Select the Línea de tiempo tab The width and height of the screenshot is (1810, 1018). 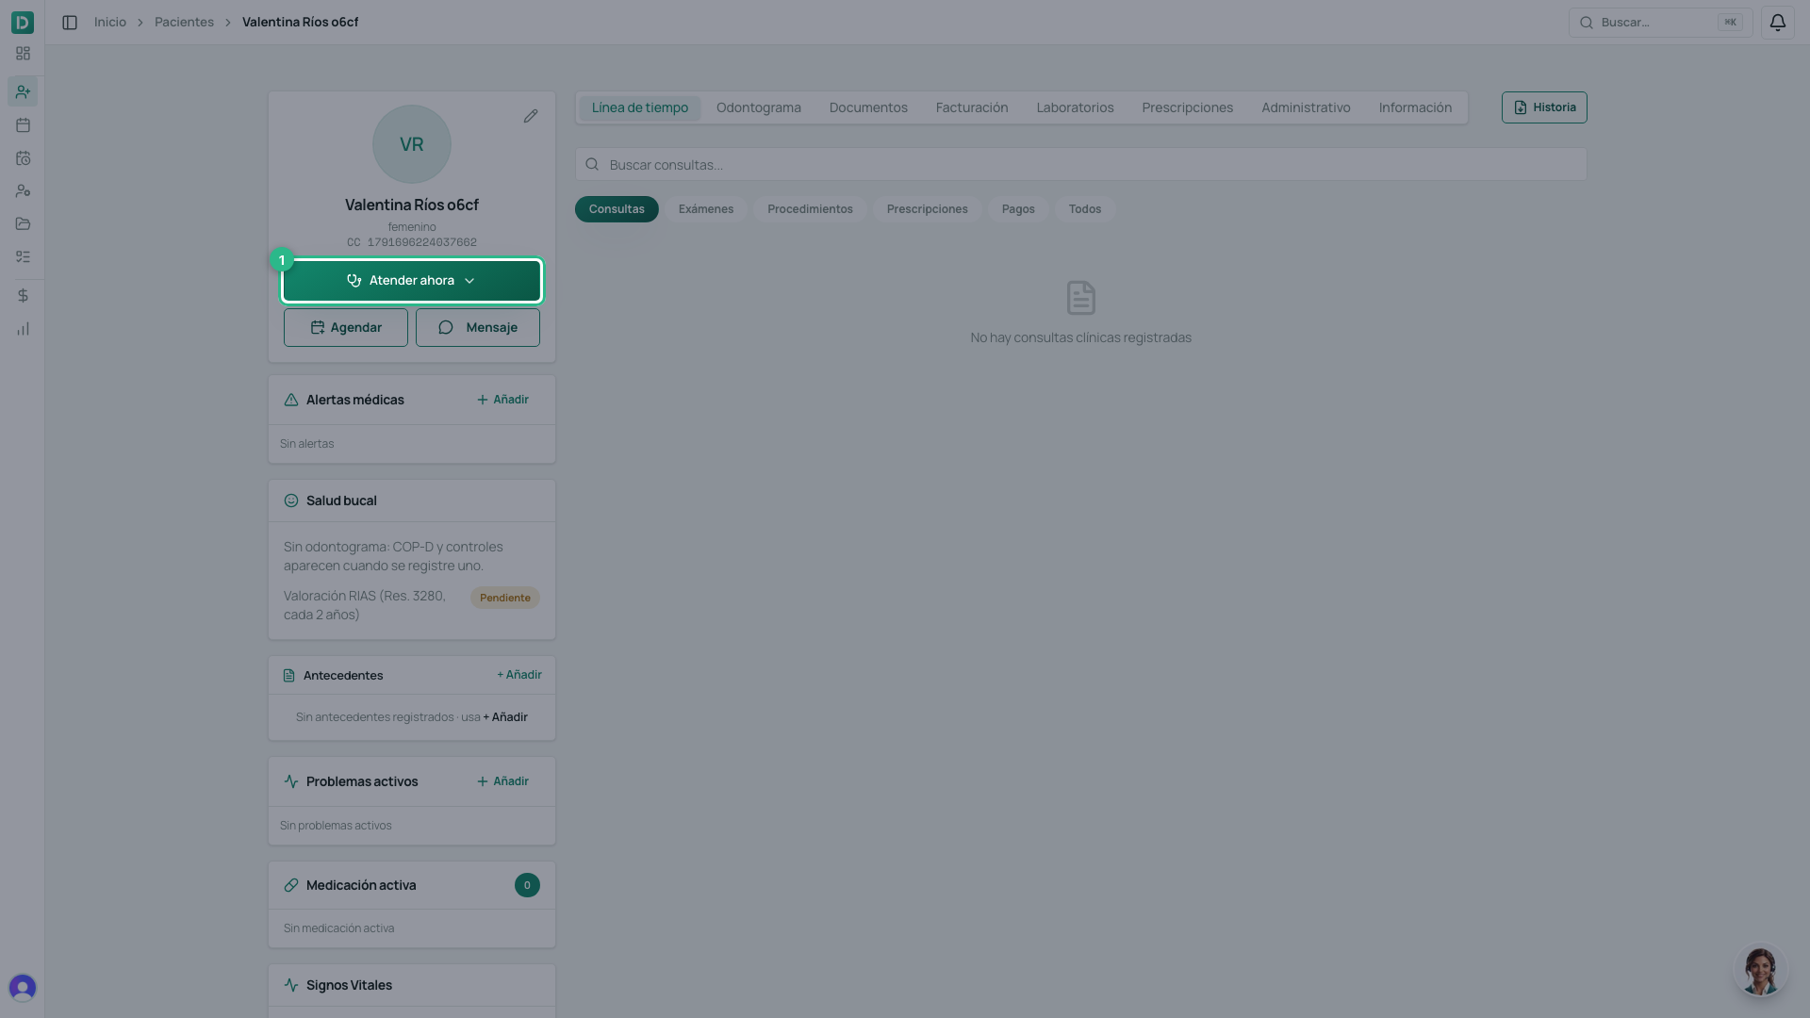pos(640,107)
